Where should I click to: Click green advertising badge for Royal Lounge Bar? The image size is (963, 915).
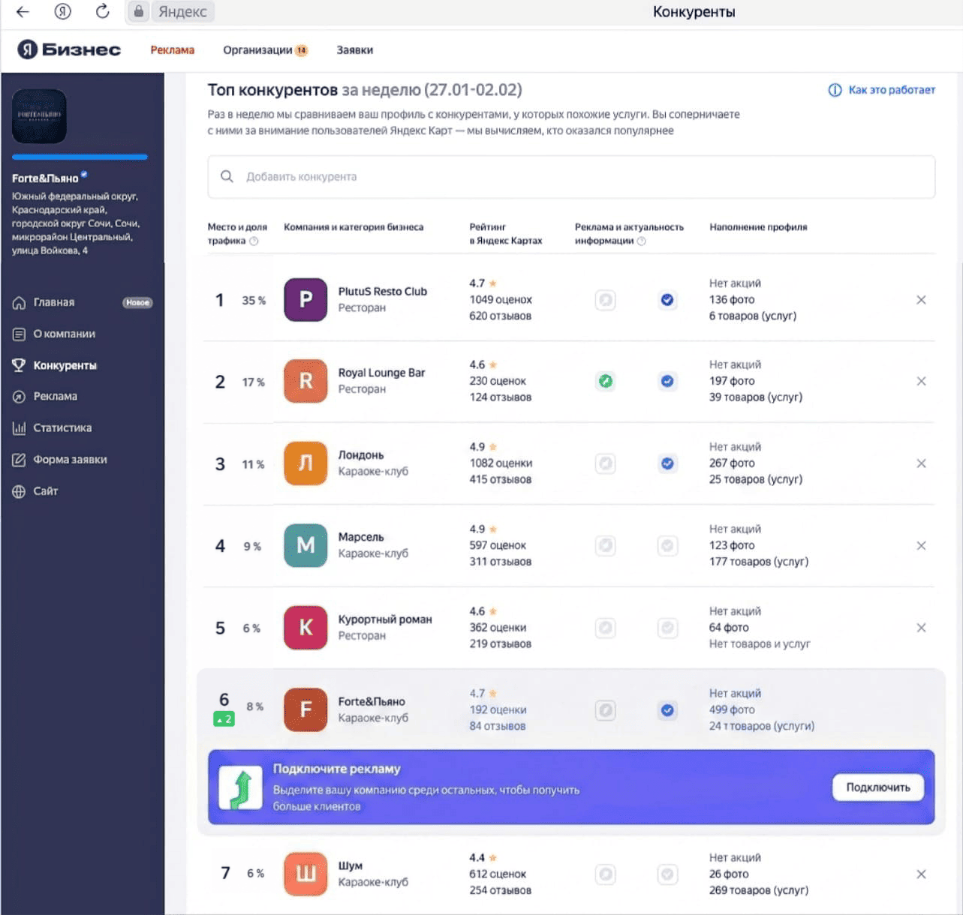(606, 381)
